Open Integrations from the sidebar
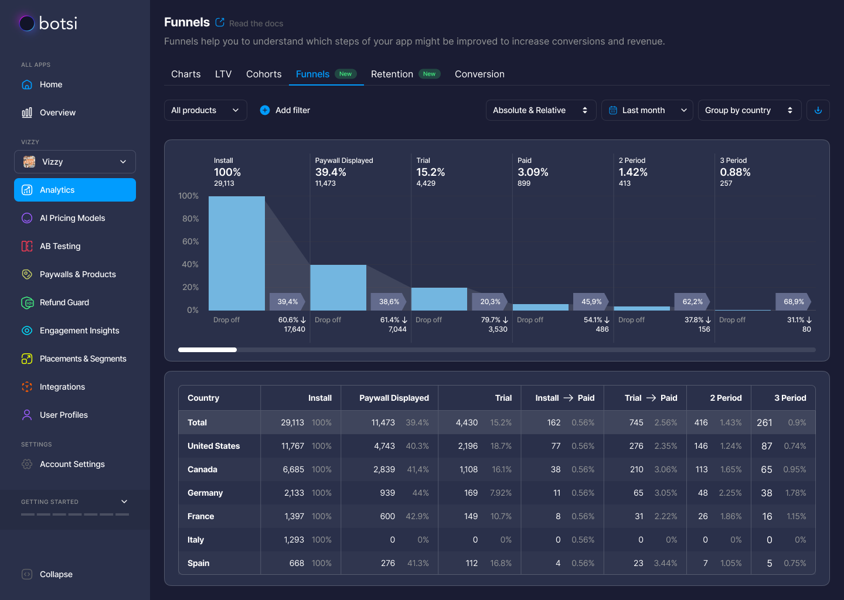Screen dimensions: 844x600 [62, 387]
